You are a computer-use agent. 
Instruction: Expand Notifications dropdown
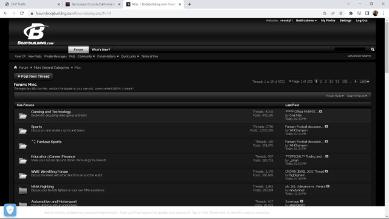coord(306,21)
